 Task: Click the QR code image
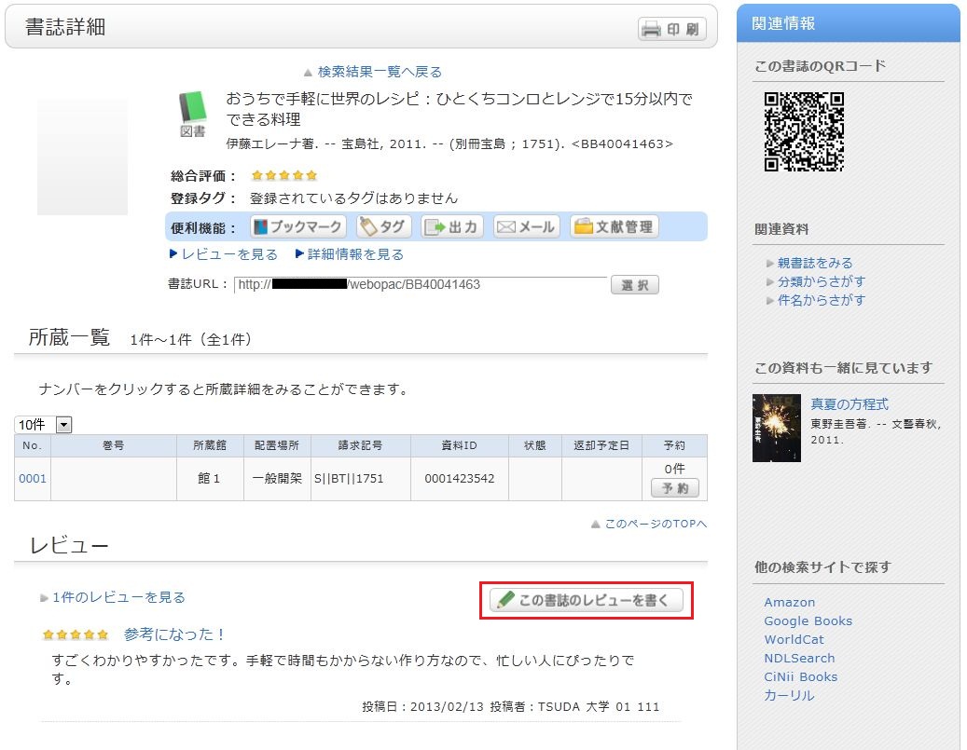804,131
